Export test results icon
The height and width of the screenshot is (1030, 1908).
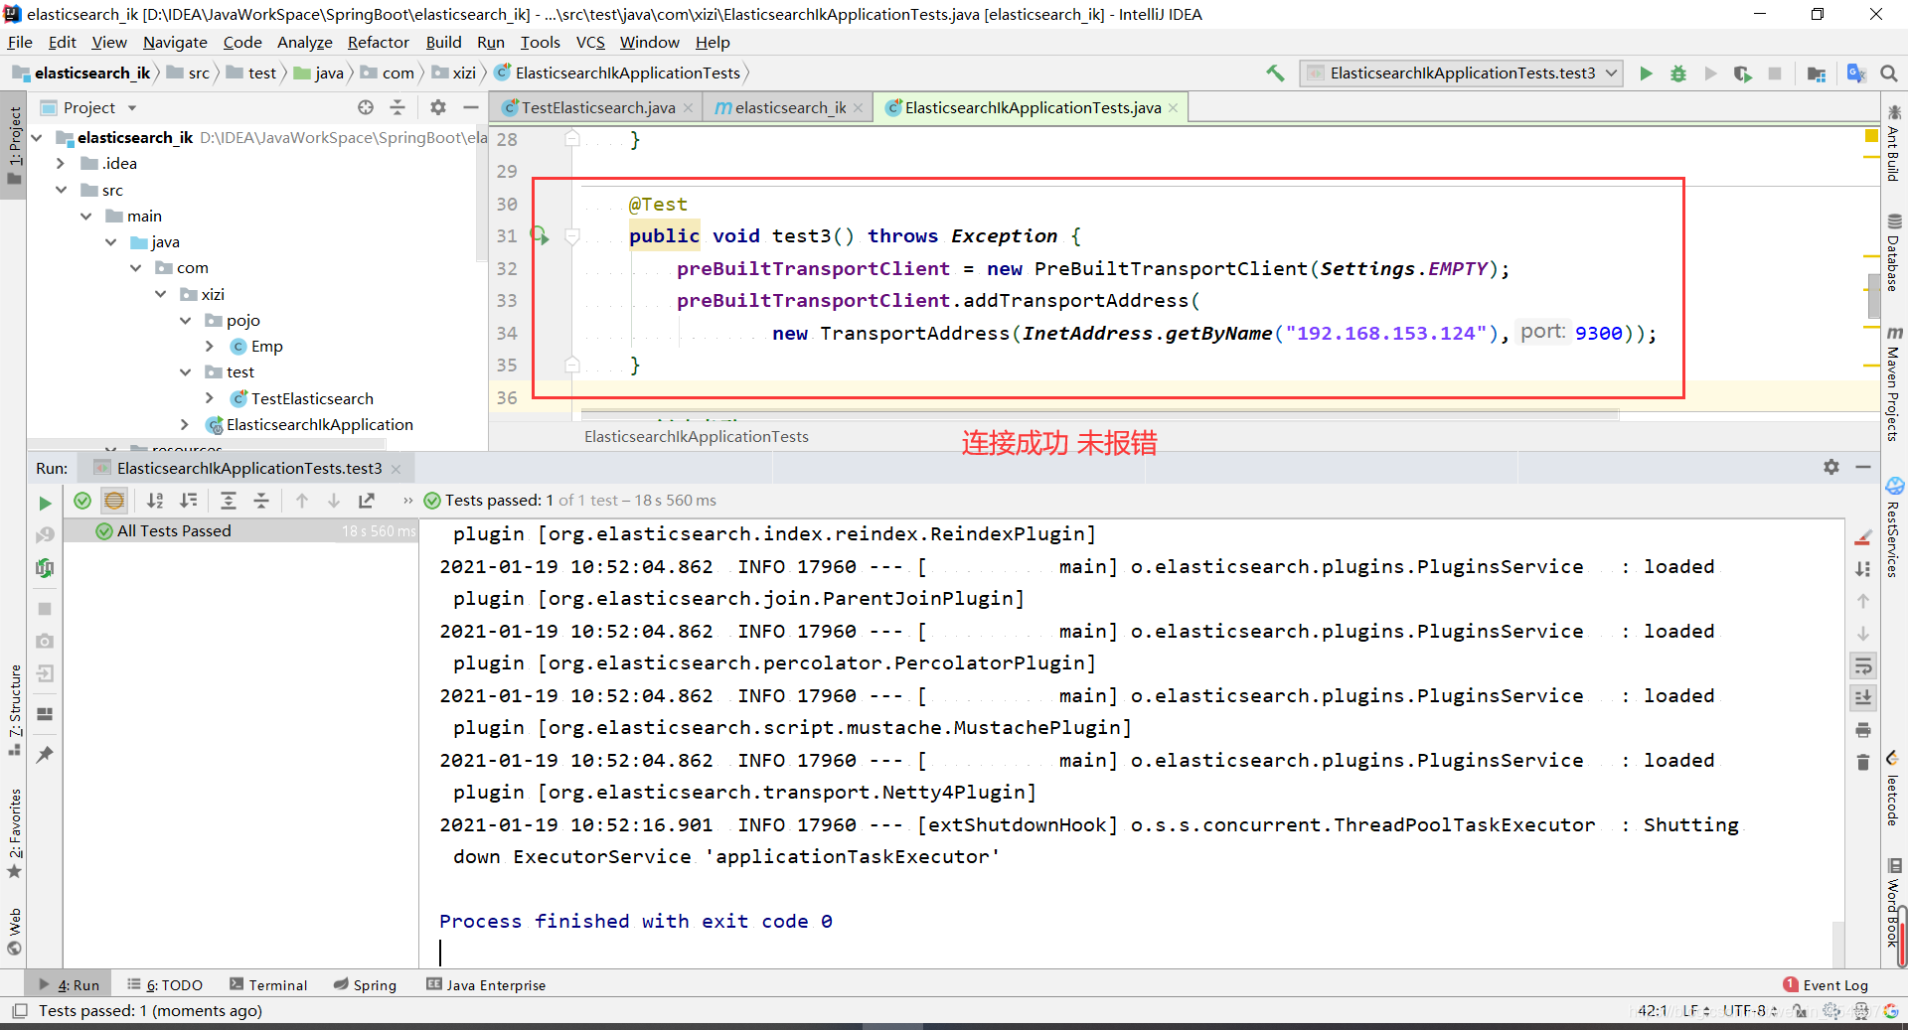pos(367,501)
